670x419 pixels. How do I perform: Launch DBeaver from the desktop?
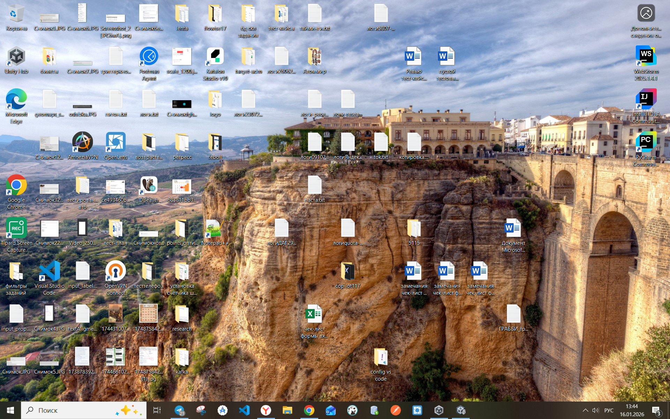tap(149, 186)
